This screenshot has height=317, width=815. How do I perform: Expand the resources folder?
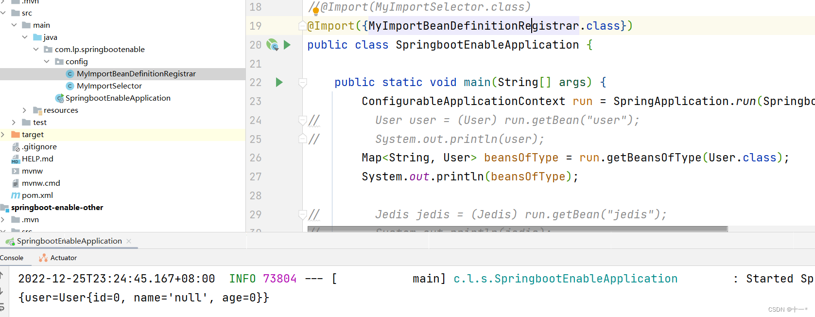tap(24, 110)
